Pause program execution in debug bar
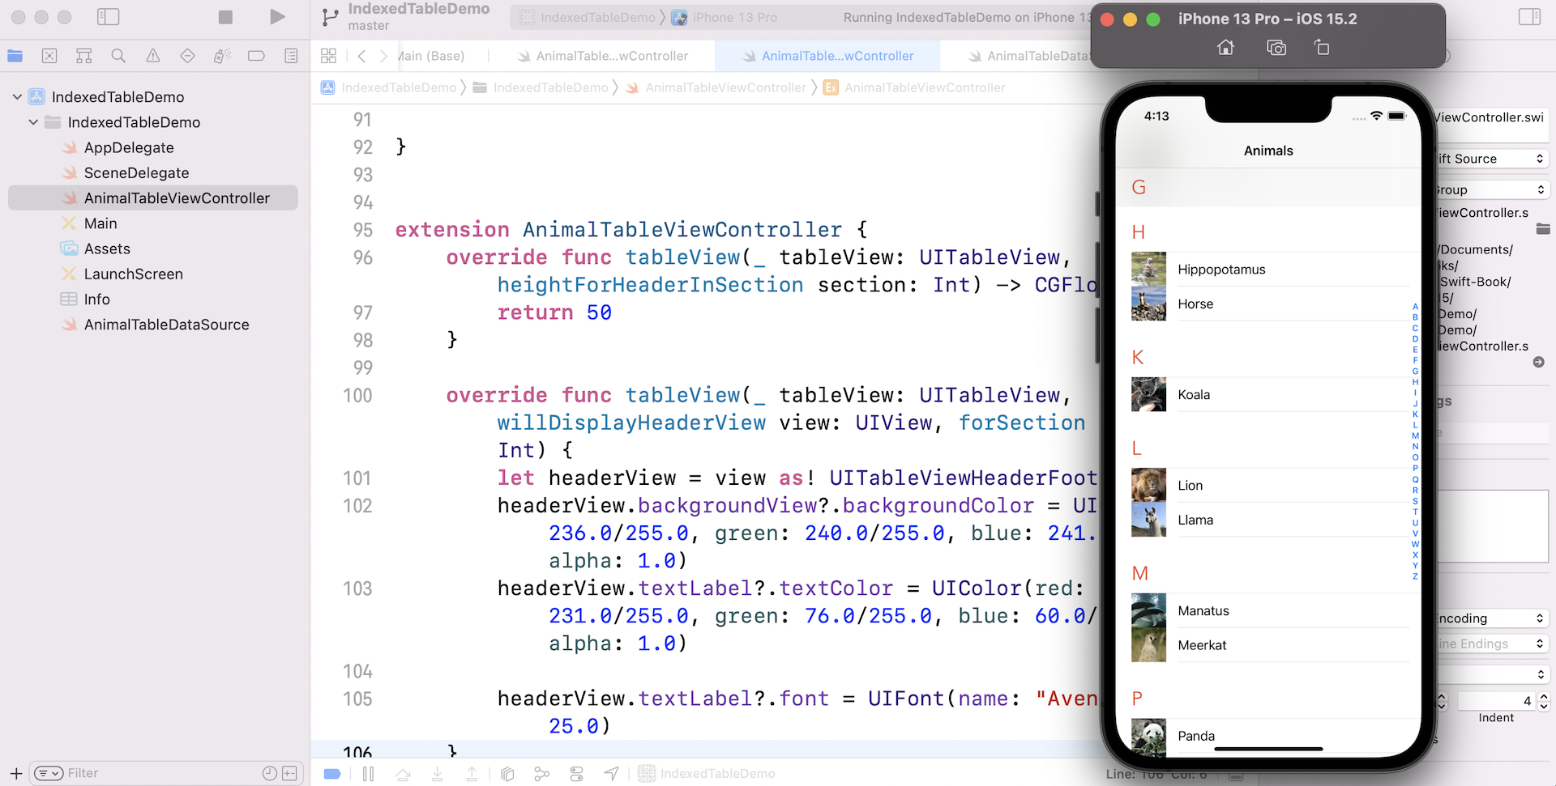1556x786 pixels. point(368,774)
